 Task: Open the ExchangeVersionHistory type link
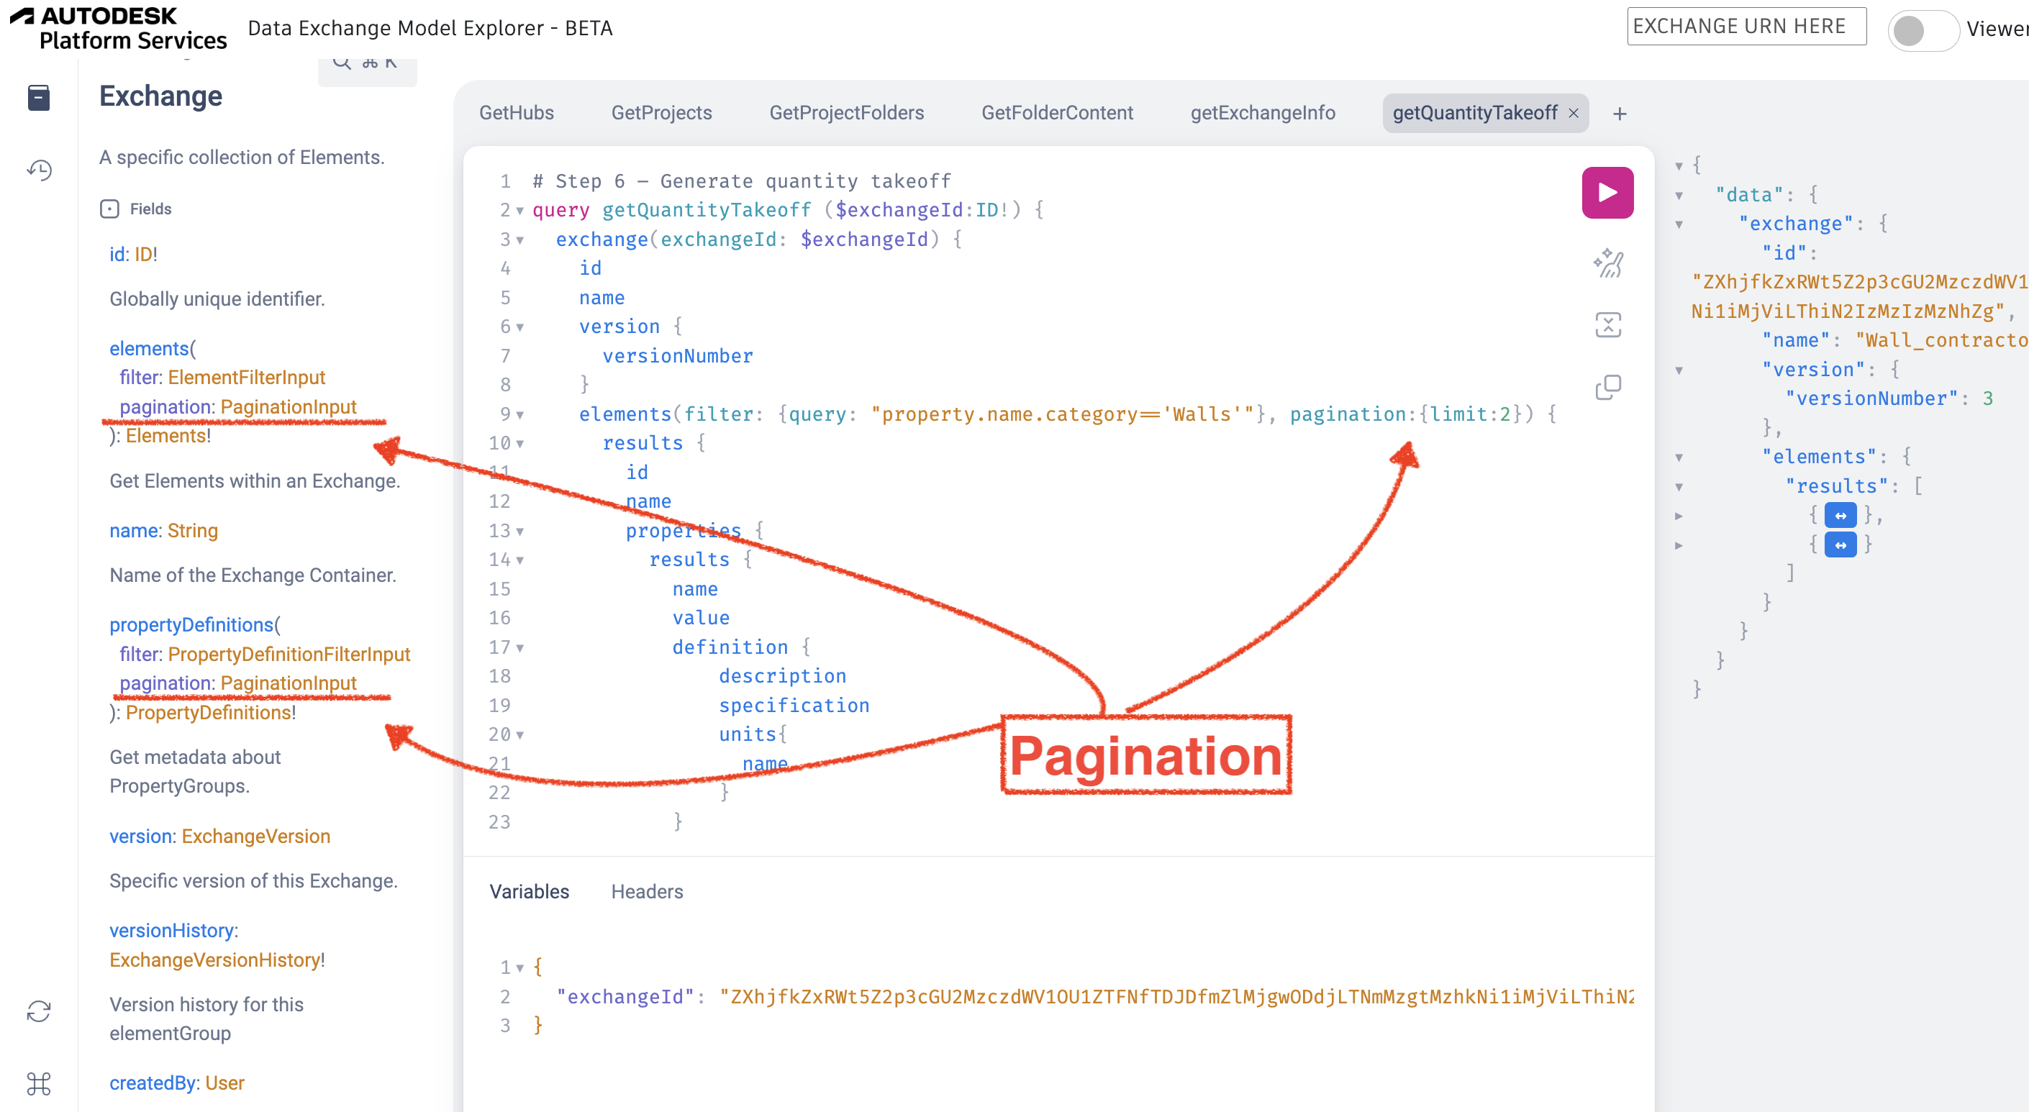(x=214, y=960)
